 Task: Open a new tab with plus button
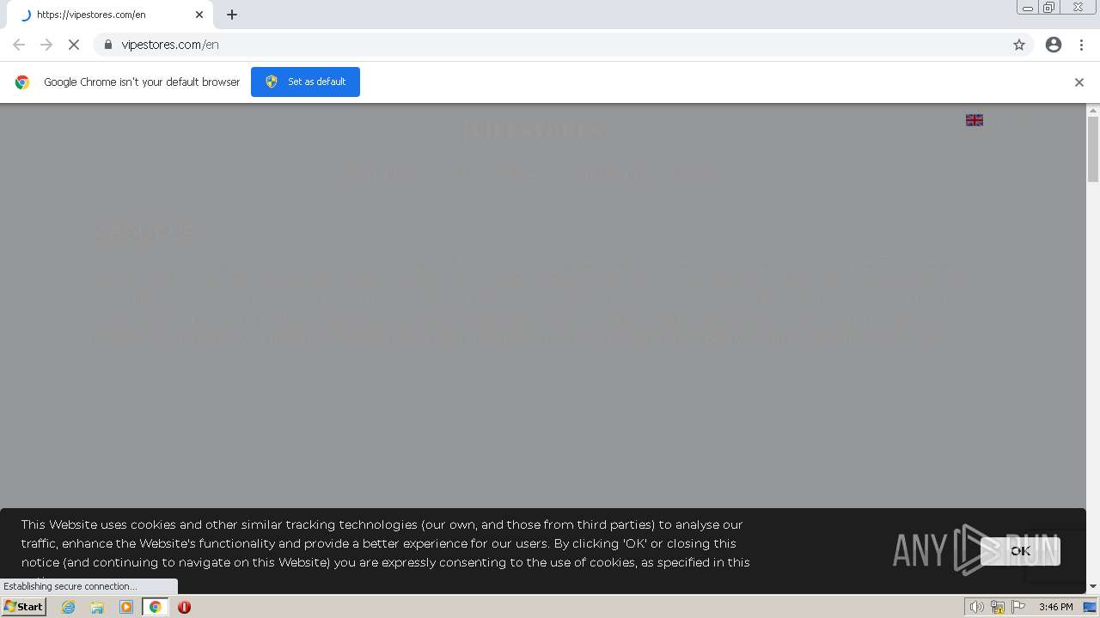tap(232, 15)
